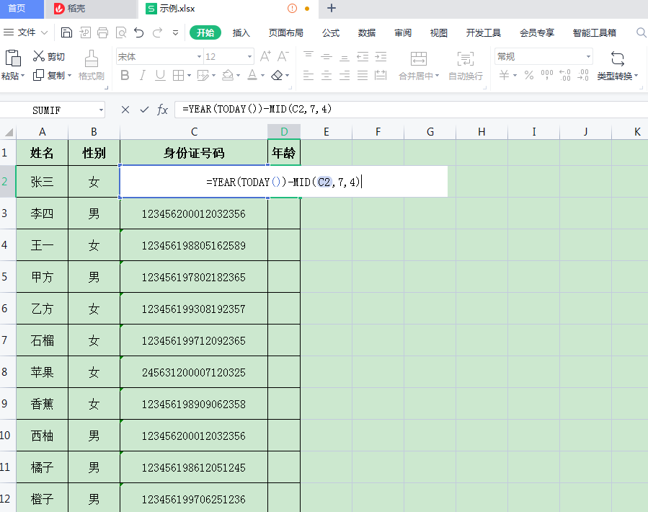Open the 文件 menu

tap(26, 32)
